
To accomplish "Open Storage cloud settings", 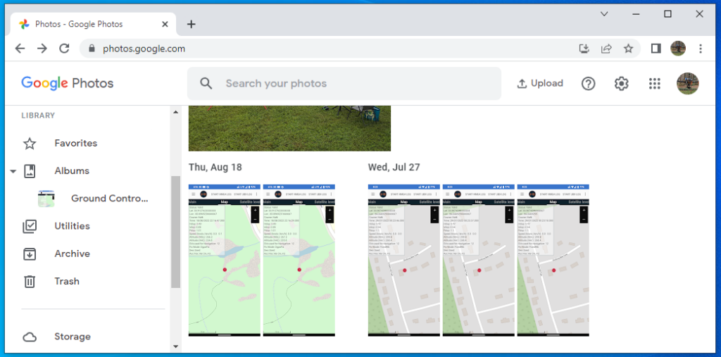I will (x=73, y=337).
